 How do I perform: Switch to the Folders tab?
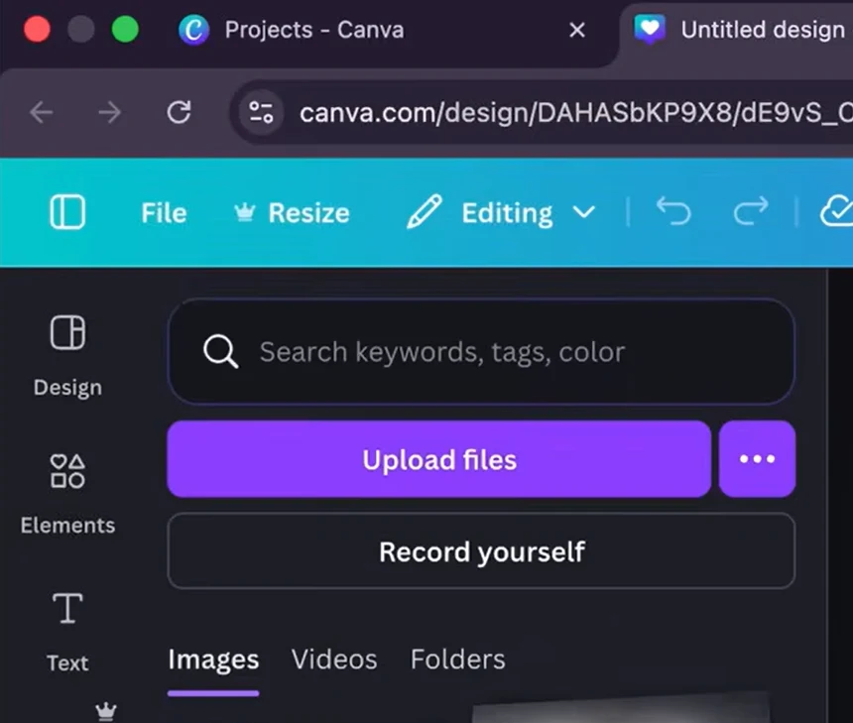457,660
